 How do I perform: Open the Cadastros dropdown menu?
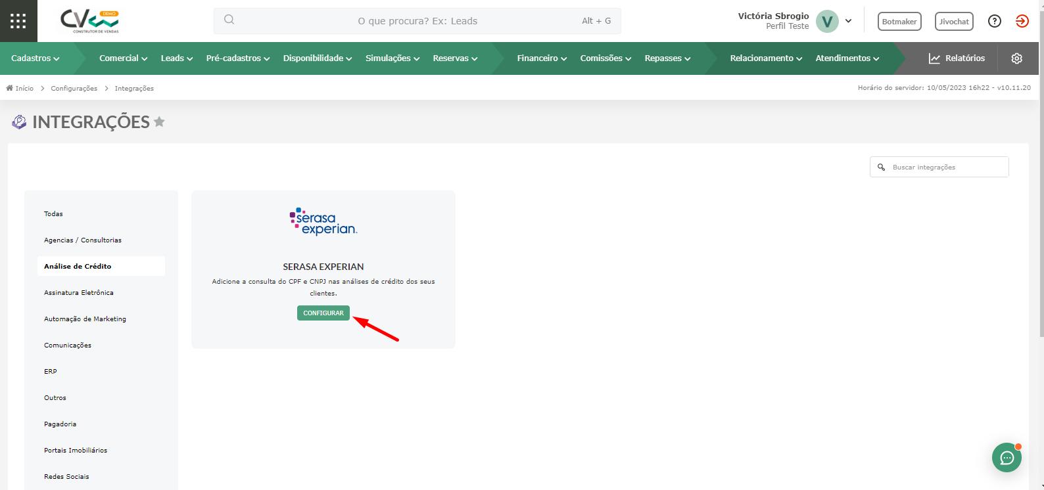(x=36, y=58)
